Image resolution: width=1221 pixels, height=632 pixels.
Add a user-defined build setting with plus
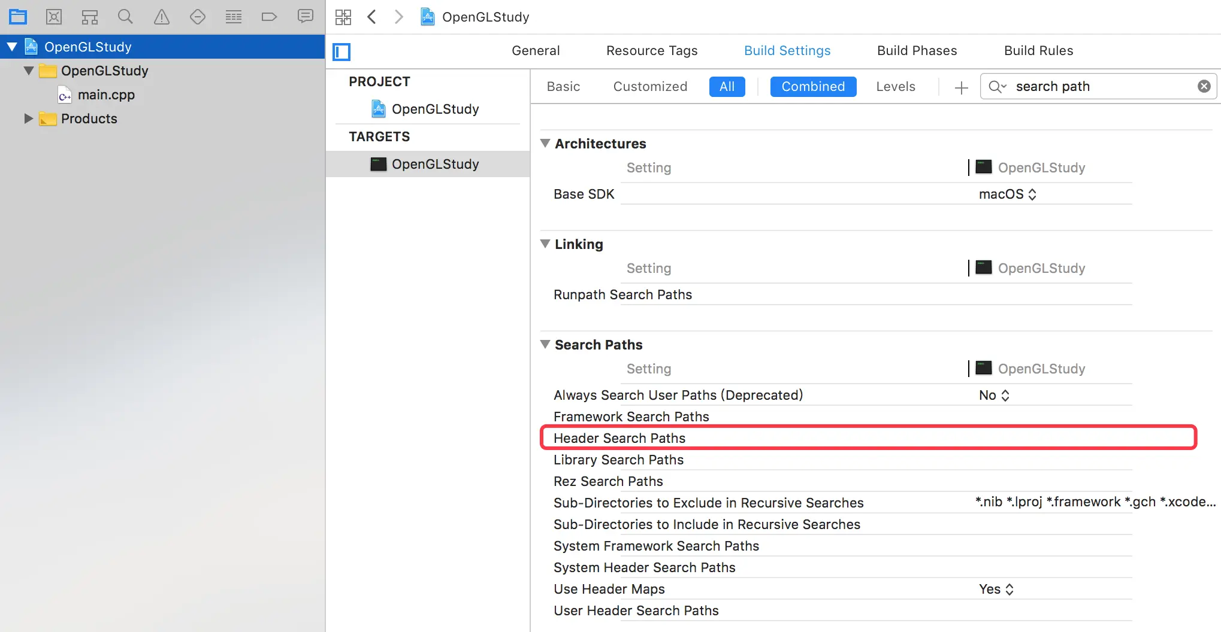pos(962,87)
